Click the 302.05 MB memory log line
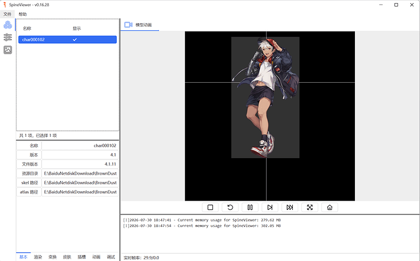Image resolution: width=420 pixels, height=261 pixels. click(x=201, y=226)
